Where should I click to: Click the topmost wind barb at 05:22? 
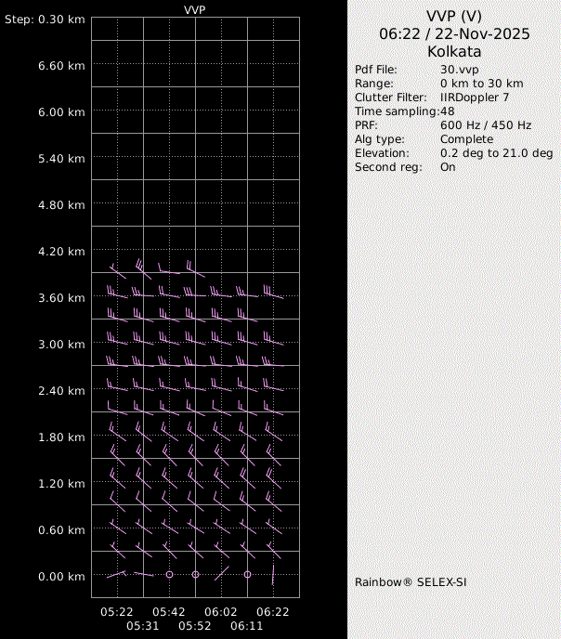click(x=117, y=271)
